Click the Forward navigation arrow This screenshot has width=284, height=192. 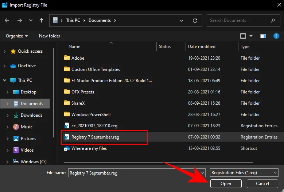pos(20,20)
